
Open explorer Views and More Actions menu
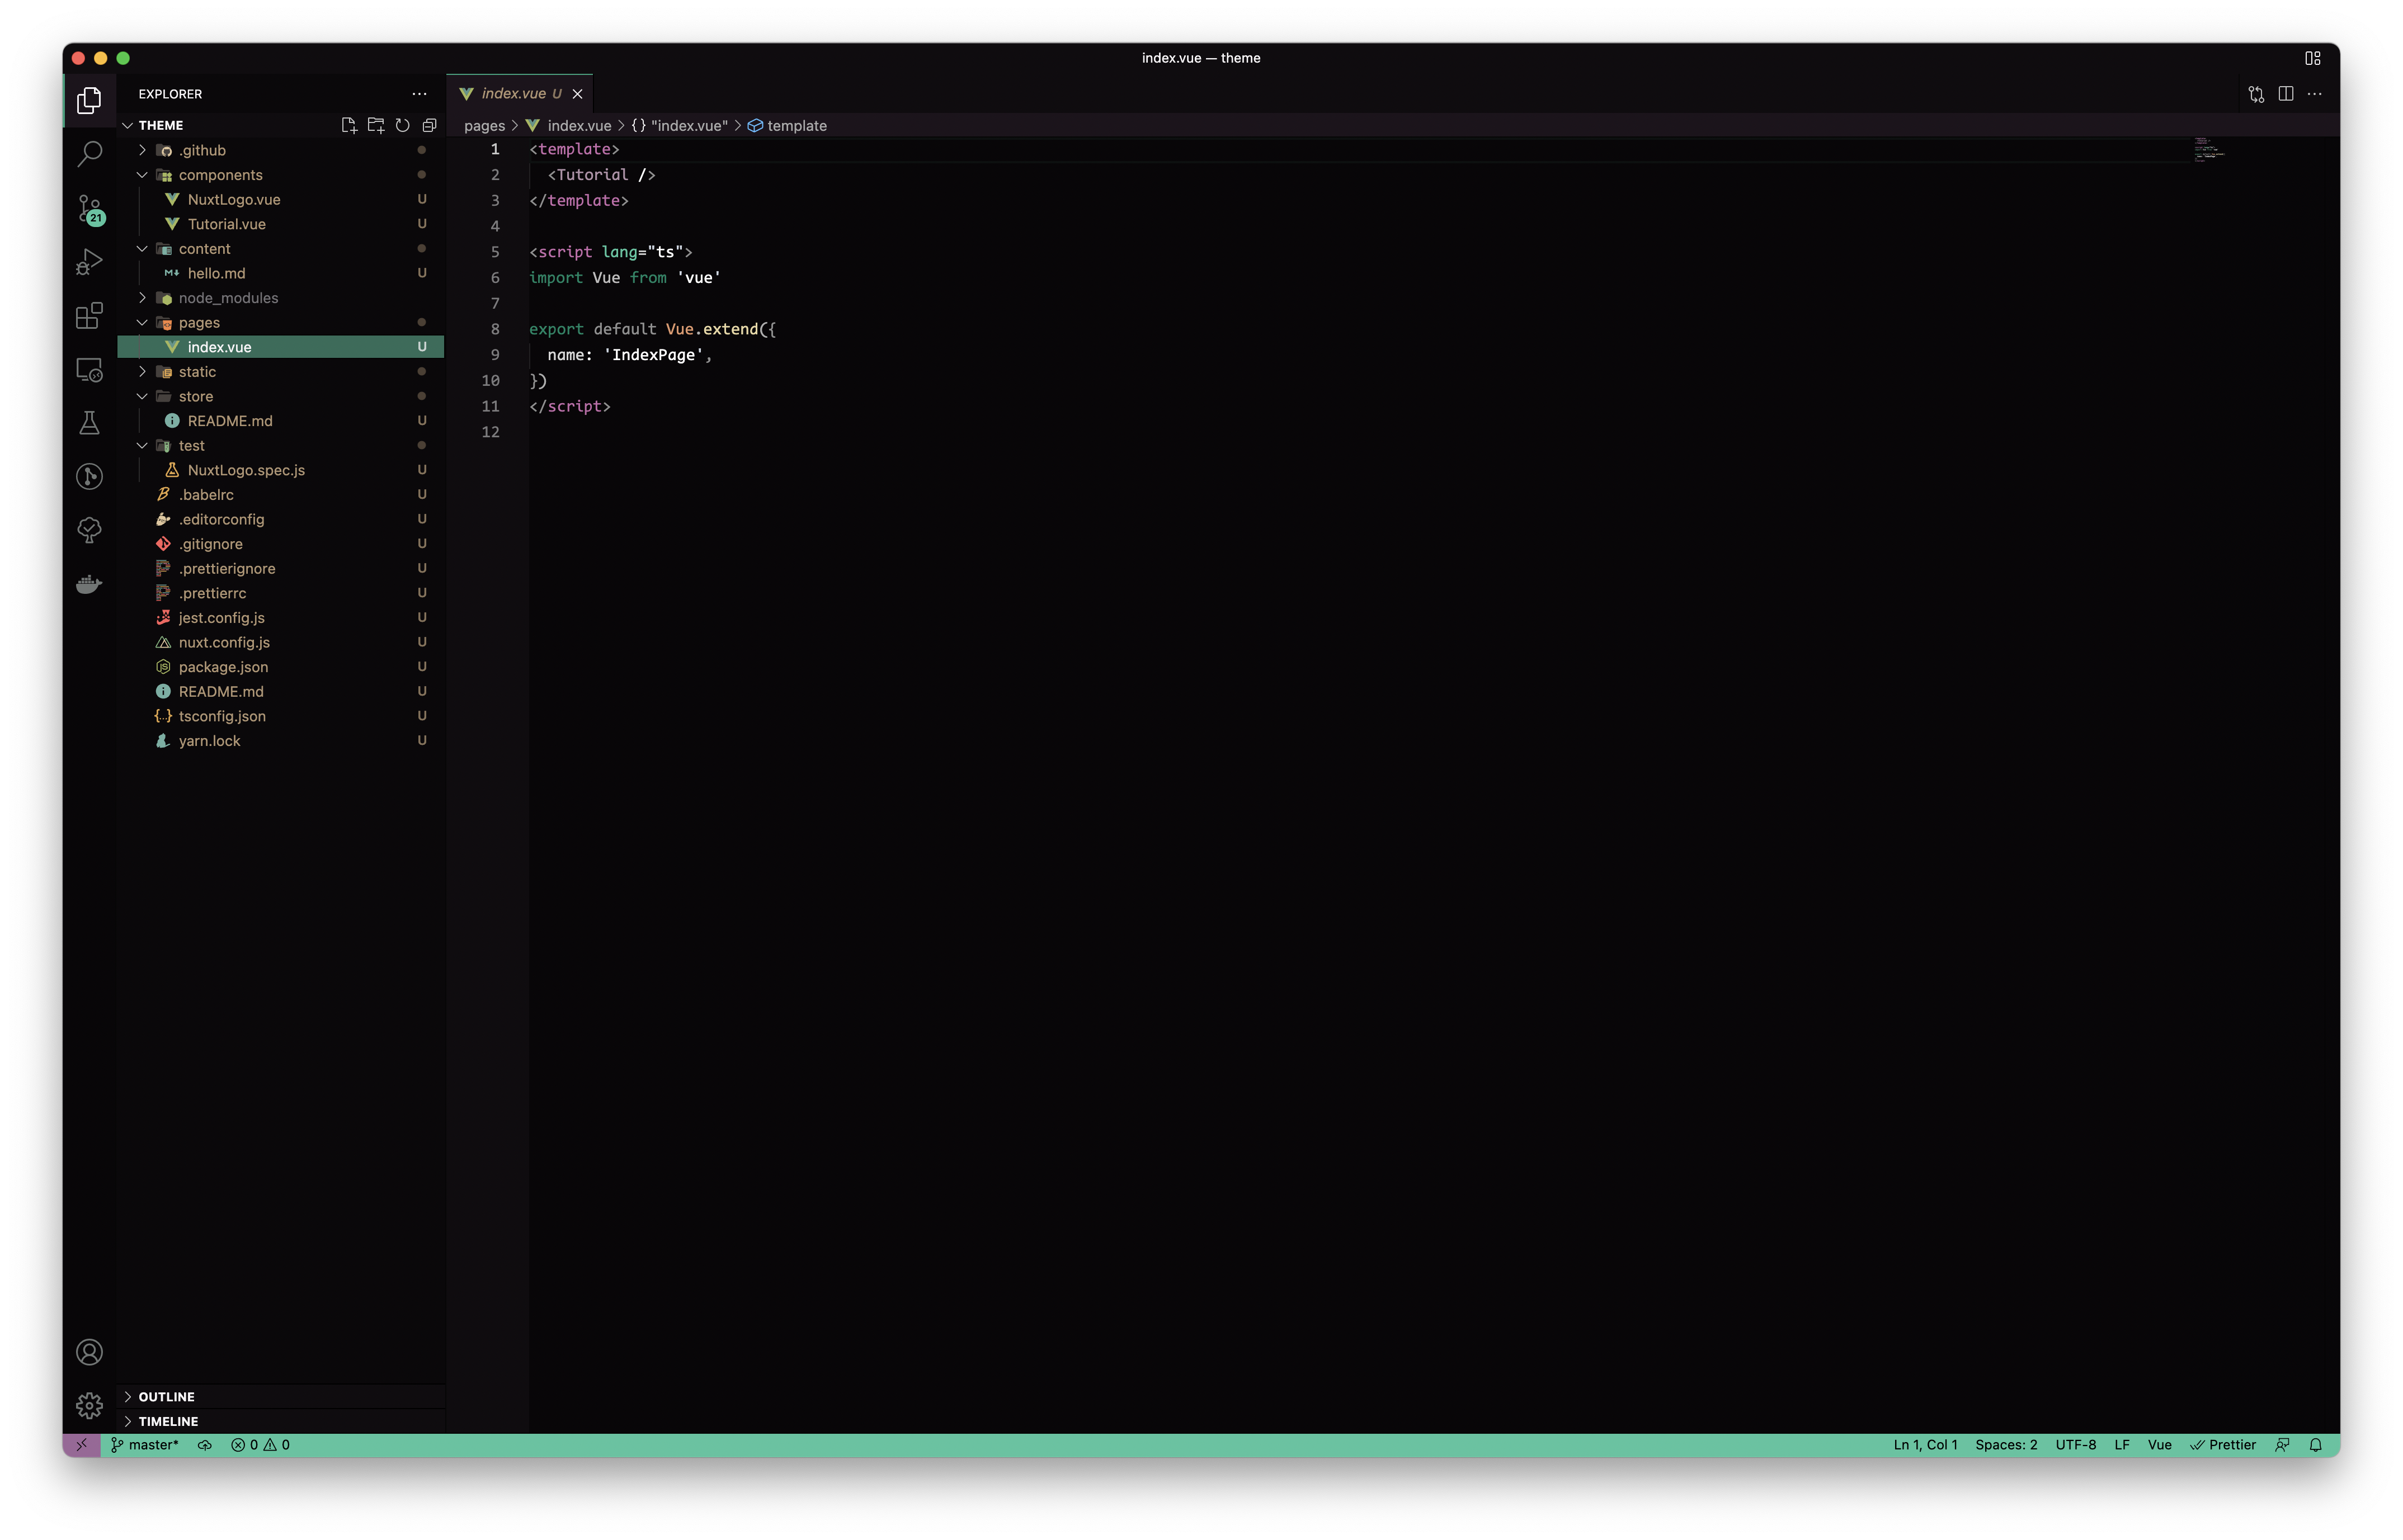(x=419, y=94)
